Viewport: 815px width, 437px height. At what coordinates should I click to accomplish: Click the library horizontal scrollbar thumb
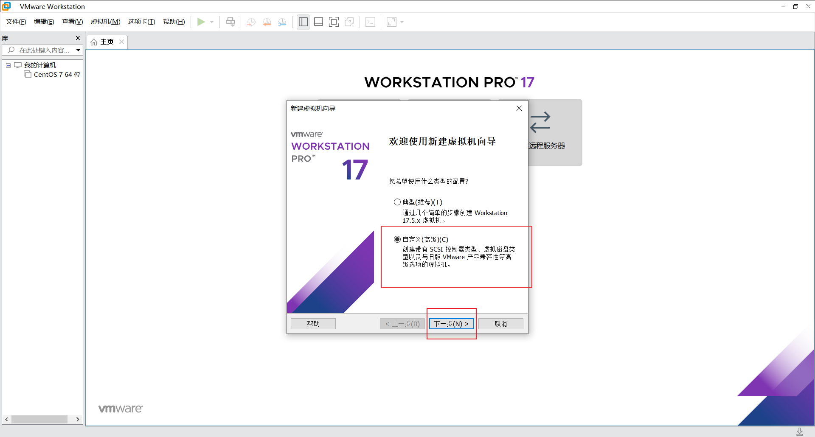pos(39,419)
